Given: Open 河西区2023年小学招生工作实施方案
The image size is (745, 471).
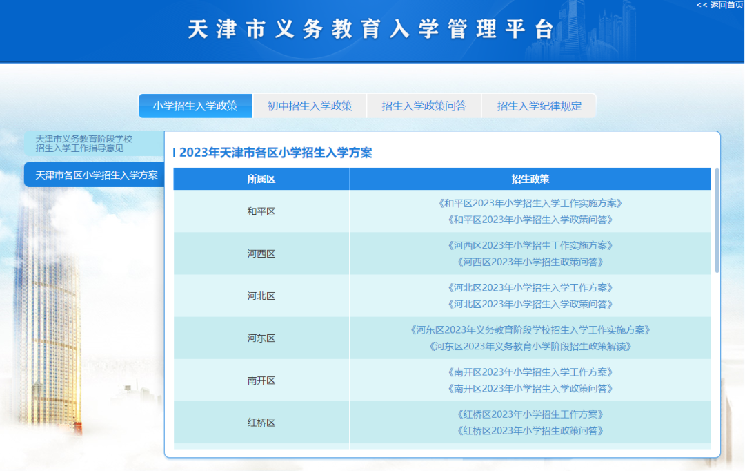Looking at the screenshot, I should 530,245.
